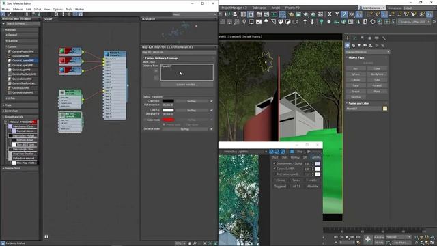Select the Lights category icon
Screen dimensions: 437x246
[359, 45]
